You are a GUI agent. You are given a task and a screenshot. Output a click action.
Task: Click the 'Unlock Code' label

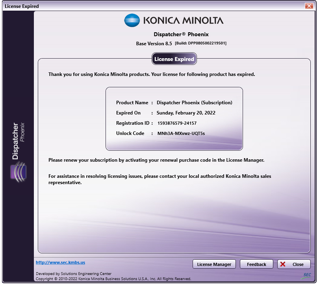(130, 133)
